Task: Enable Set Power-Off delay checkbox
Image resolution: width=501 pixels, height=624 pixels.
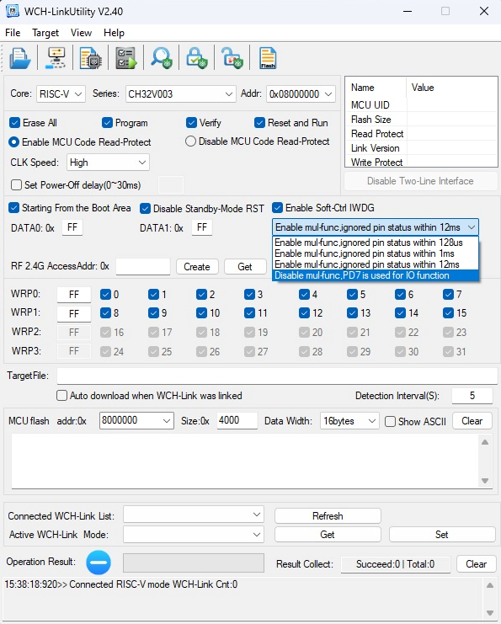Action: [16, 184]
